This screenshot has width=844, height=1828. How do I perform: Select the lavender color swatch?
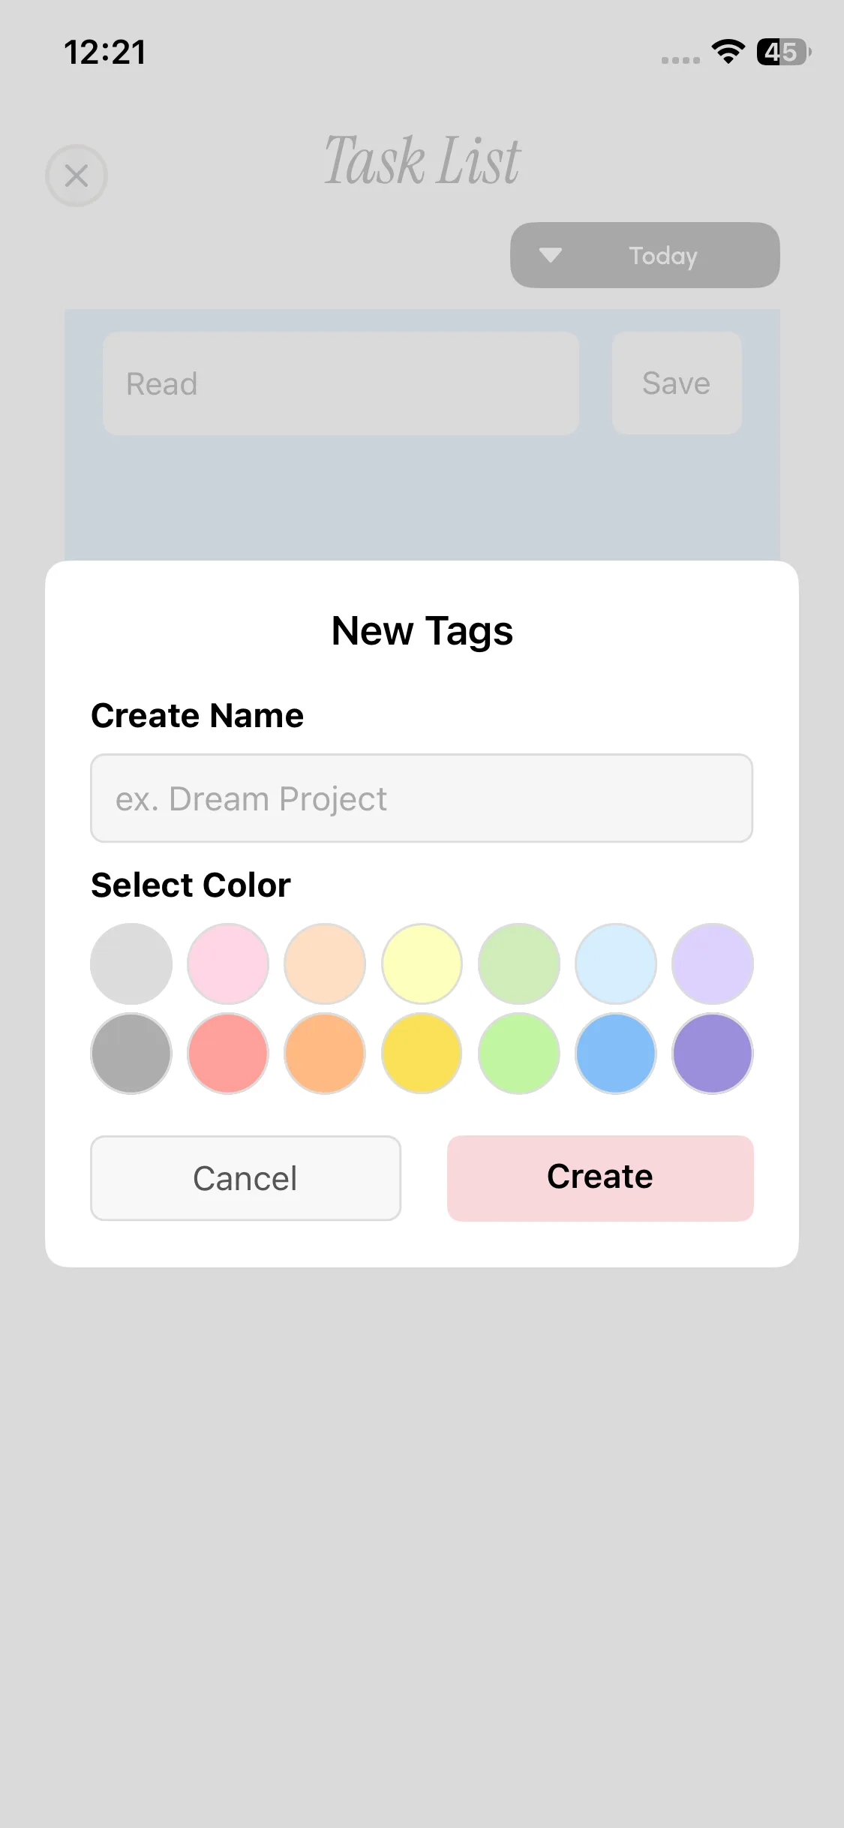[713, 964]
